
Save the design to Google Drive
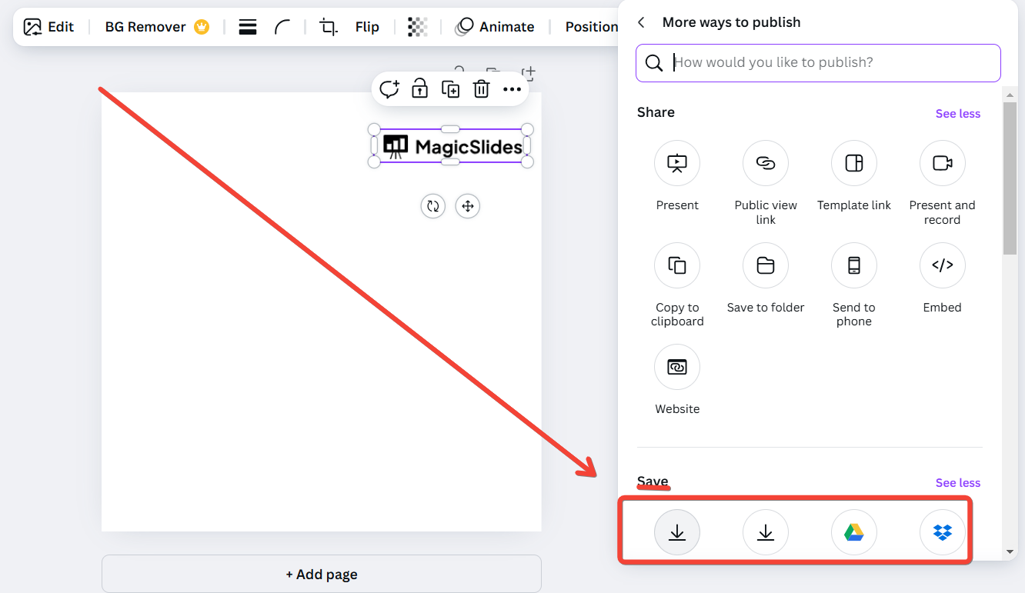click(854, 532)
